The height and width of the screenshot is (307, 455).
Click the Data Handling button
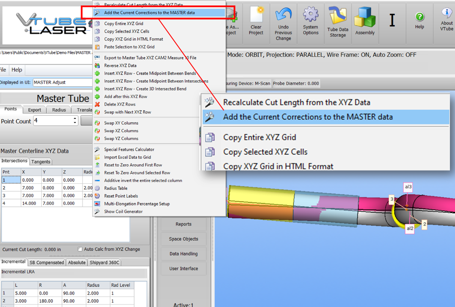[x=183, y=254]
